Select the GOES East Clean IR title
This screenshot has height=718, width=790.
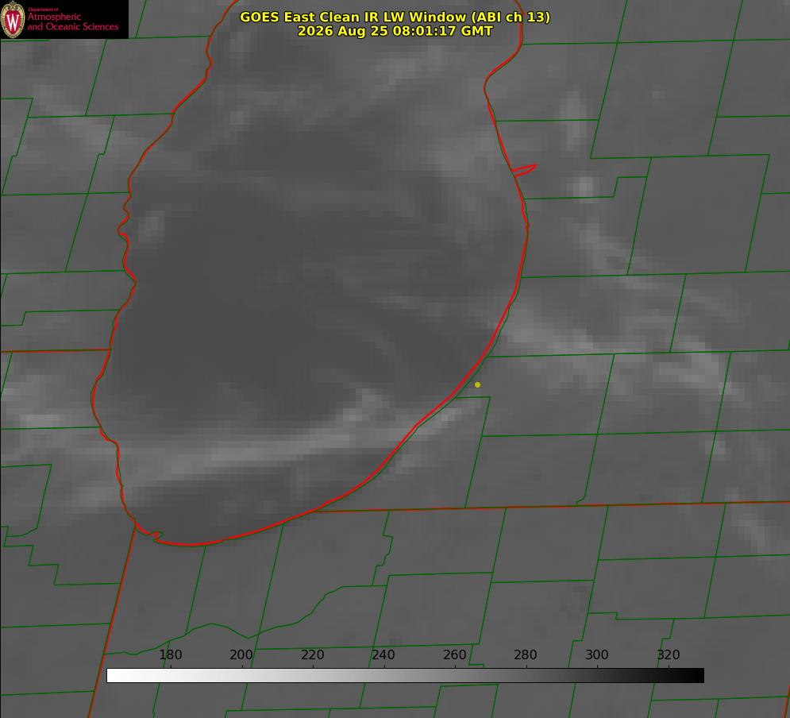395,17
